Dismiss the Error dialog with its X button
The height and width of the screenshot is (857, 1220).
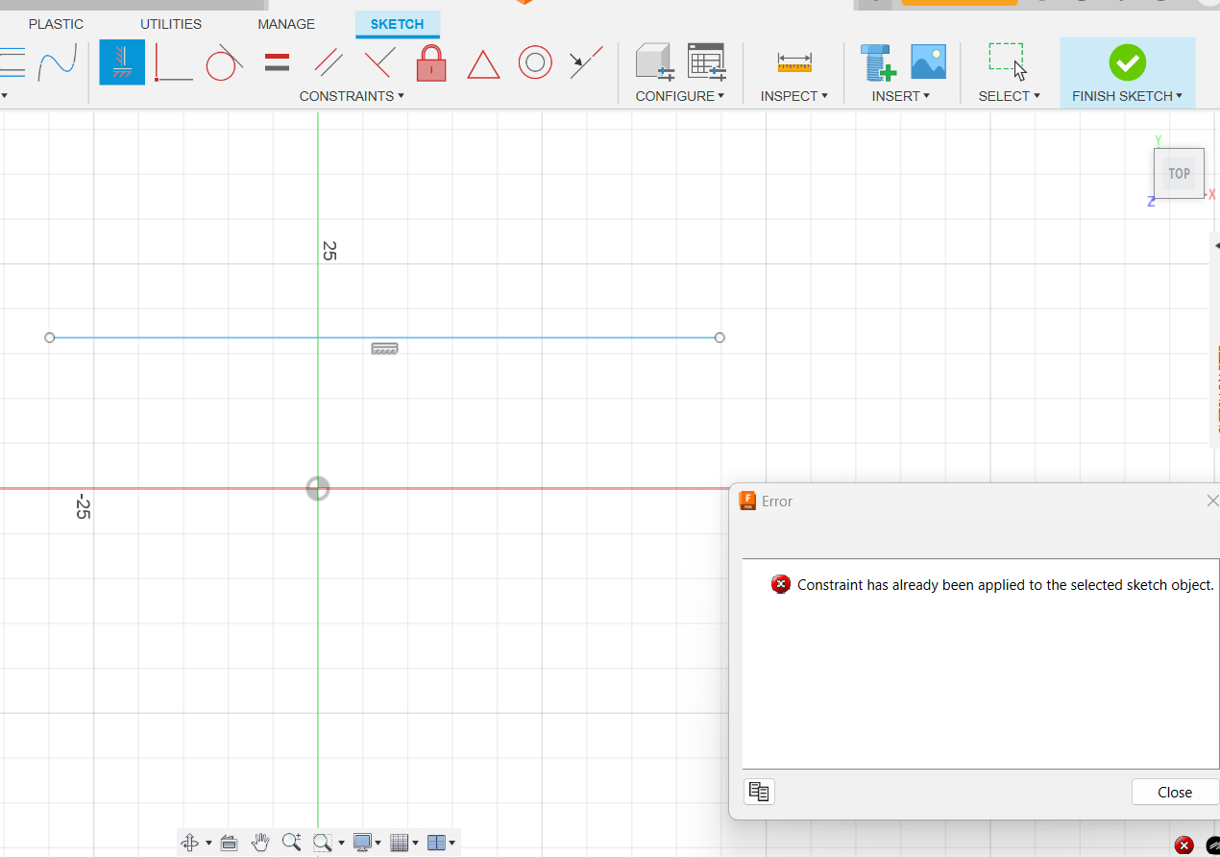coord(1213,501)
